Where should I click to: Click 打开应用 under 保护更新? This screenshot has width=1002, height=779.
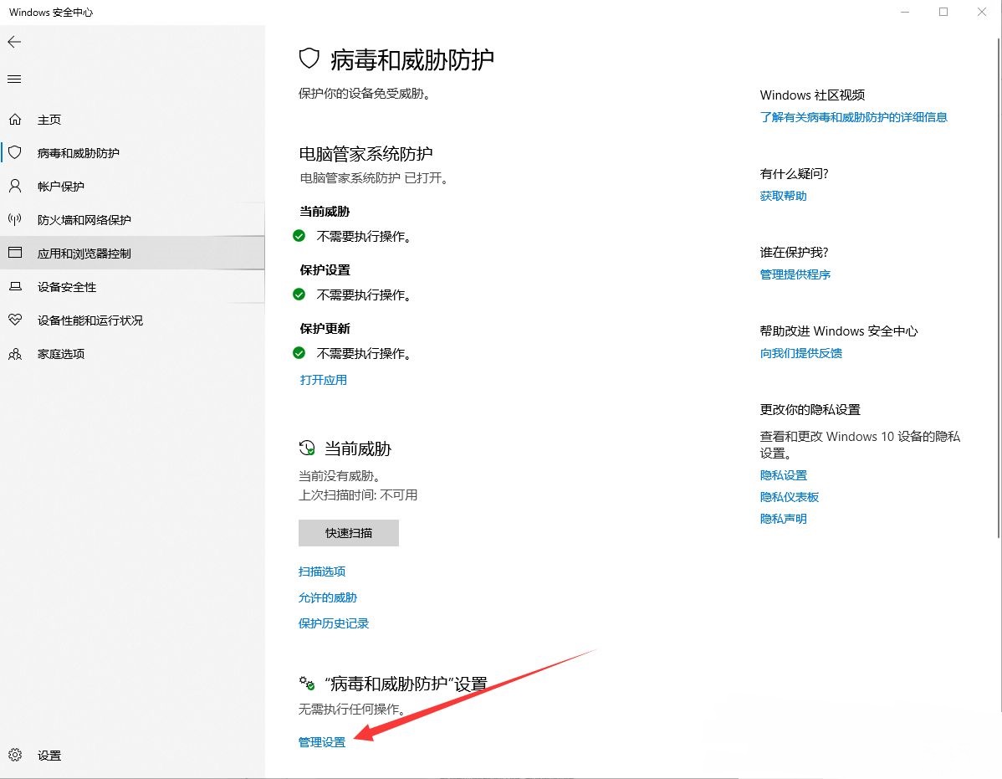[x=323, y=379]
